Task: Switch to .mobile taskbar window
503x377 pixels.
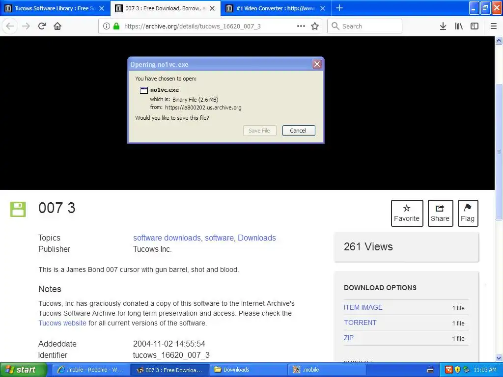Action: 327,370
